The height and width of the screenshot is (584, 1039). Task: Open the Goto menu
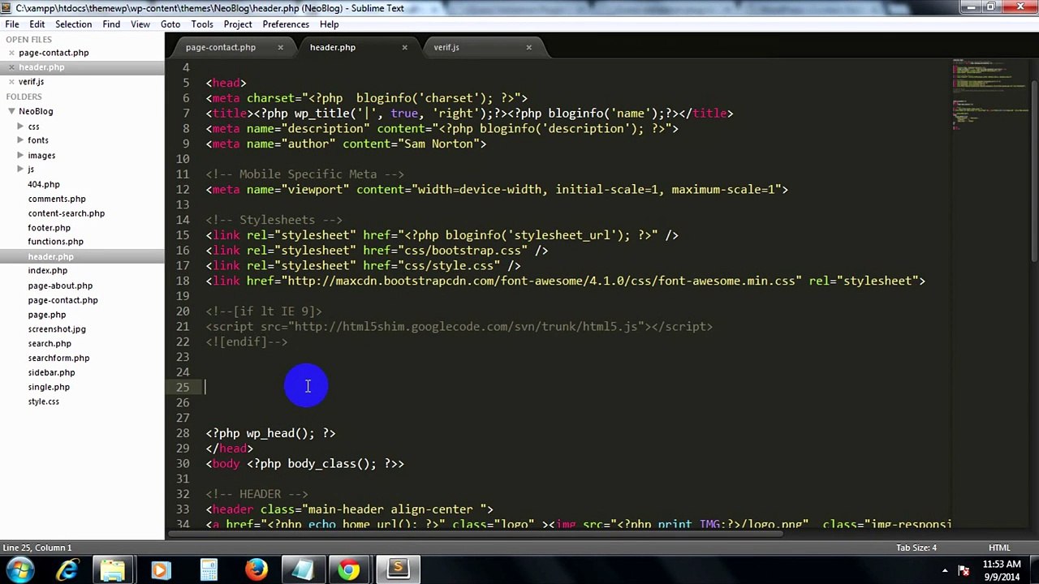[x=170, y=24]
